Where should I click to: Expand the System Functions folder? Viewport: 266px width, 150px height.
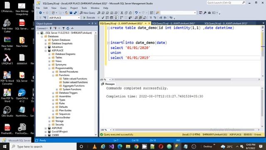coord(57,90)
